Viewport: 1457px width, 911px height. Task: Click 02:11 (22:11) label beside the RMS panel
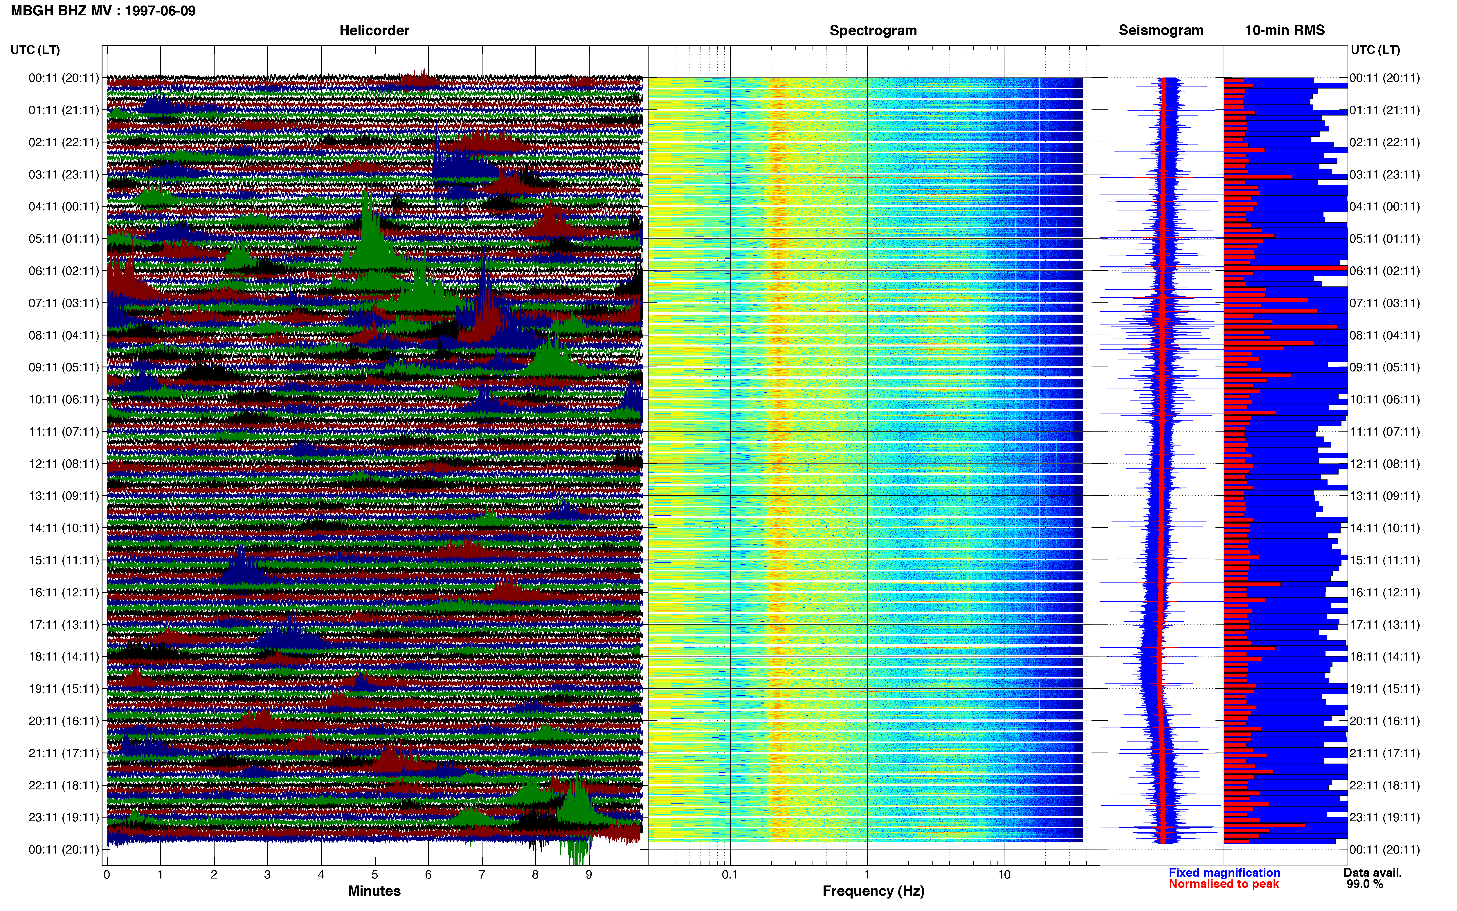point(1385,143)
